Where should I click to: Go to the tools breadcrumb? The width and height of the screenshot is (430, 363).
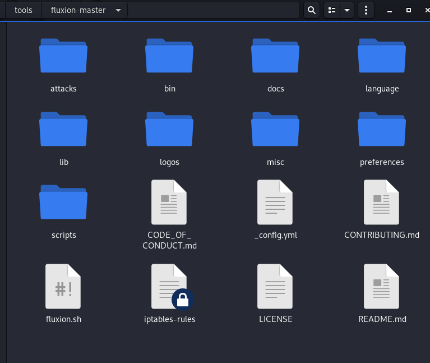pyautogui.click(x=24, y=11)
